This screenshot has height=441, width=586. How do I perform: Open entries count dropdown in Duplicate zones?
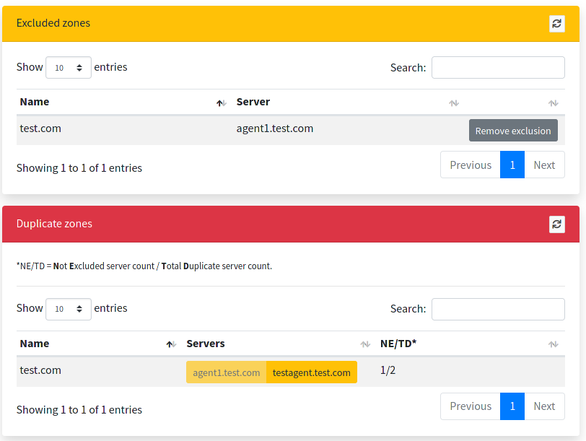pos(69,308)
